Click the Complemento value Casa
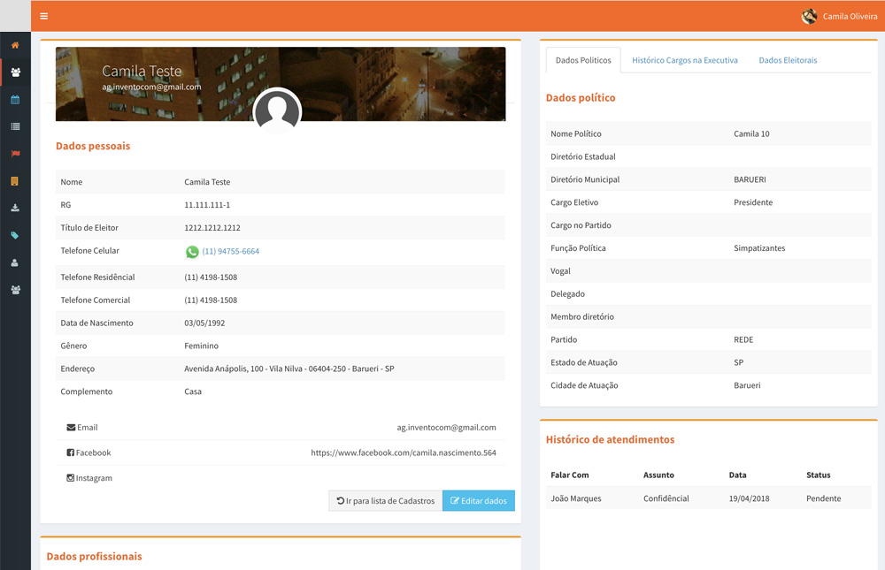This screenshot has height=570, width=885. tap(192, 391)
